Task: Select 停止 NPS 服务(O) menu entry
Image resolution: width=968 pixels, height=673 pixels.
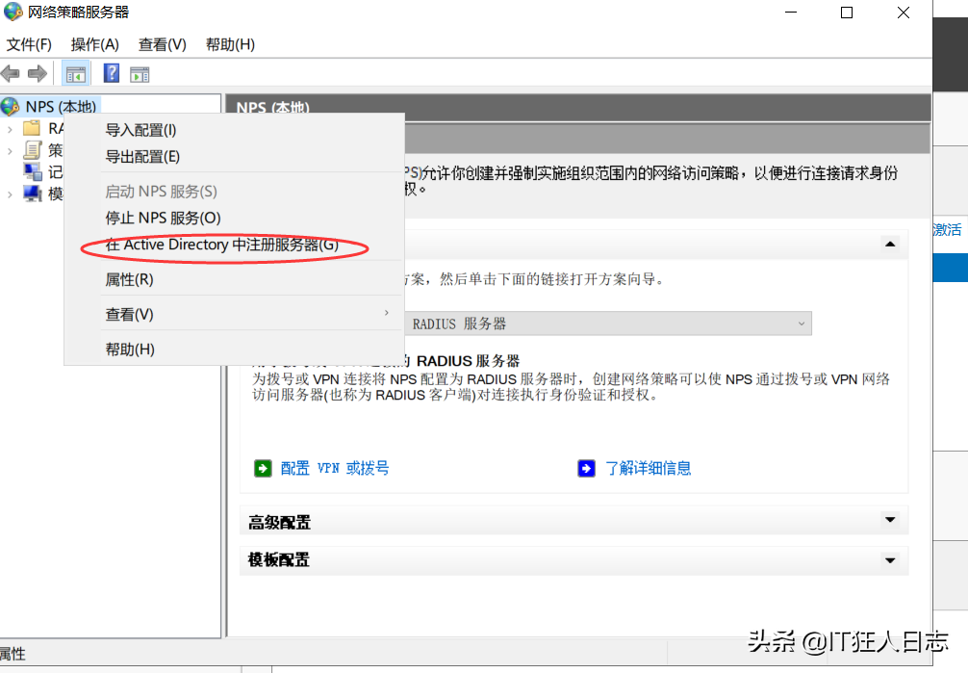Action: 163,219
